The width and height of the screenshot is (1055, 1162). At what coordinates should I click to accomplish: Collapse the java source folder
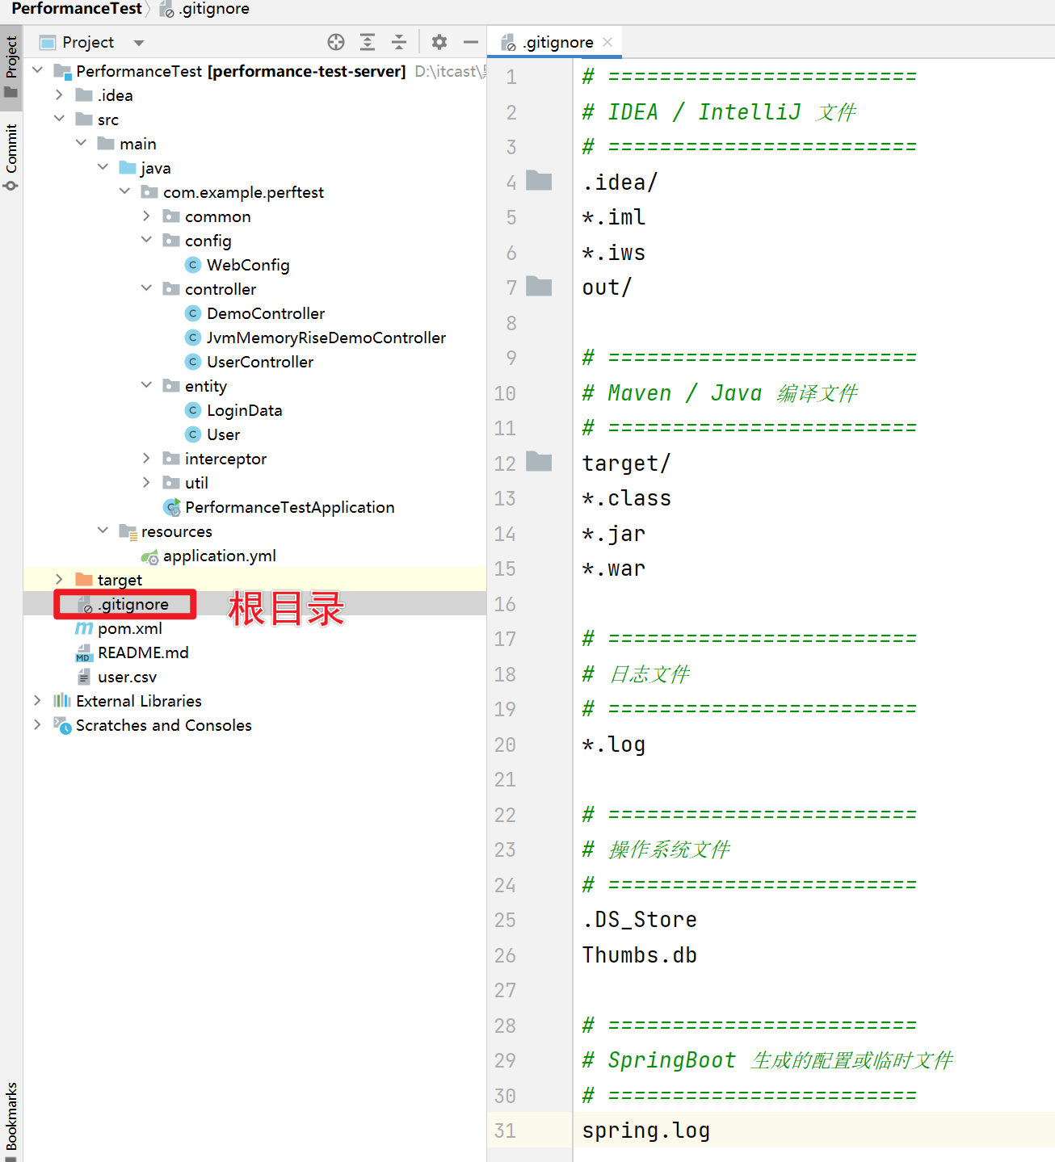pyautogui.click(x=103, y=167)
